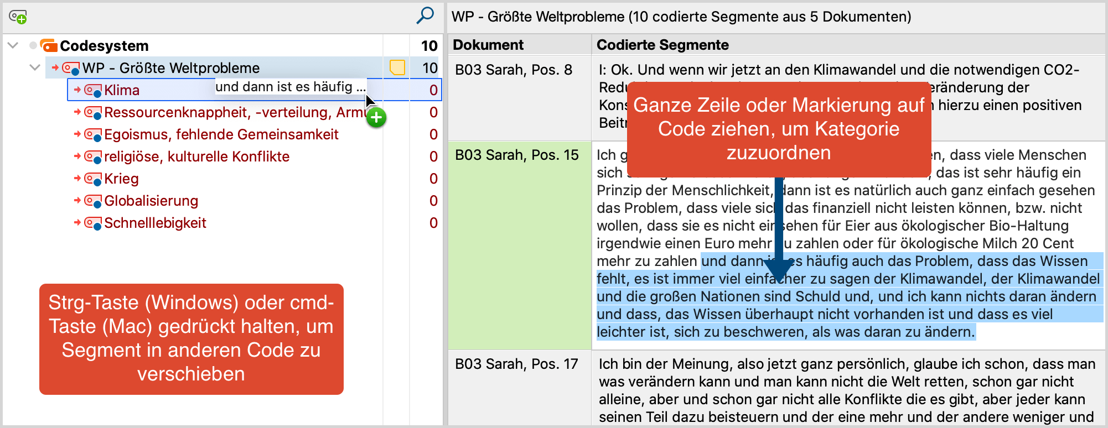Select the Schnelllebigkeit code
Image resolution: width=1108 pixels, height=428 pixels.
(x=155, y=223)
